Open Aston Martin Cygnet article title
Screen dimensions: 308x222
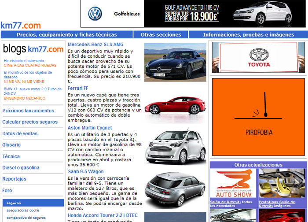pos(90,128)
